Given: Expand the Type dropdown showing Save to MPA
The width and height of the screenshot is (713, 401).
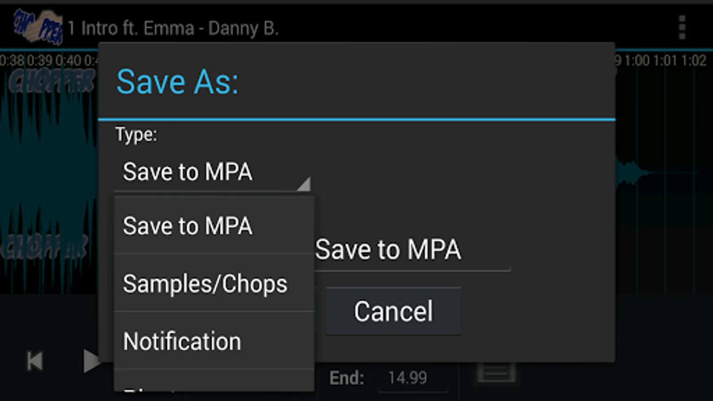Looking at the screenshot, I should click(213, 173).
